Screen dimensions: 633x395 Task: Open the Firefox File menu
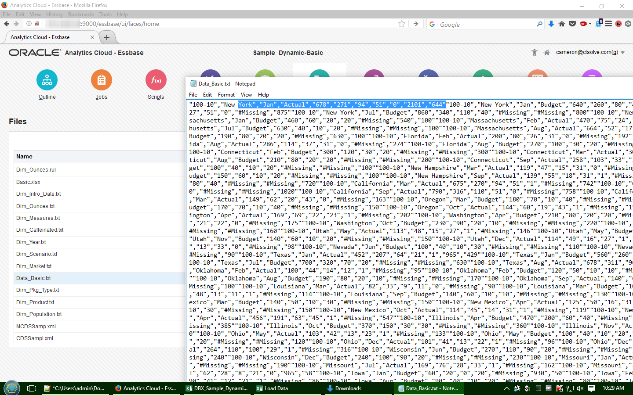pos(7,14)
